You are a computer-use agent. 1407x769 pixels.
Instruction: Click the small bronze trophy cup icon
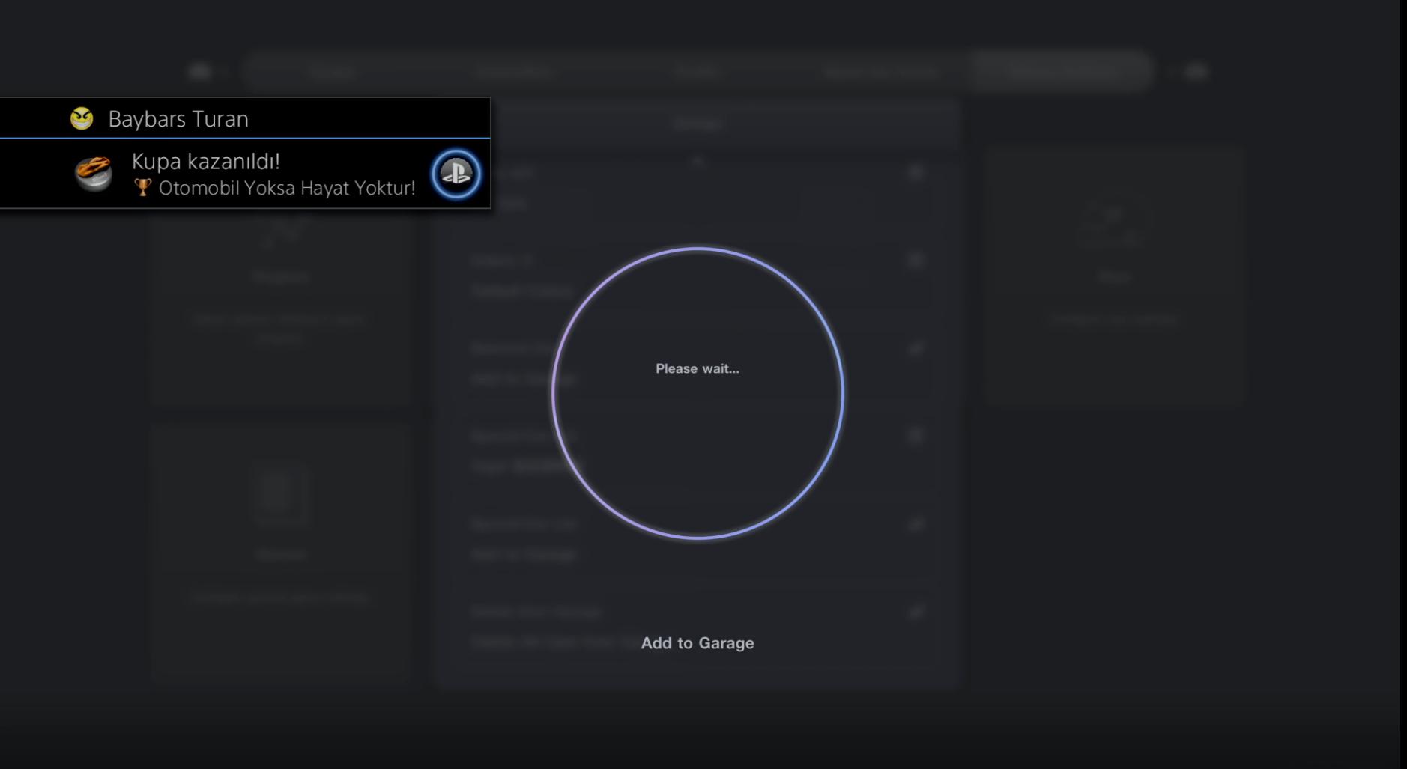coord(142,187)
